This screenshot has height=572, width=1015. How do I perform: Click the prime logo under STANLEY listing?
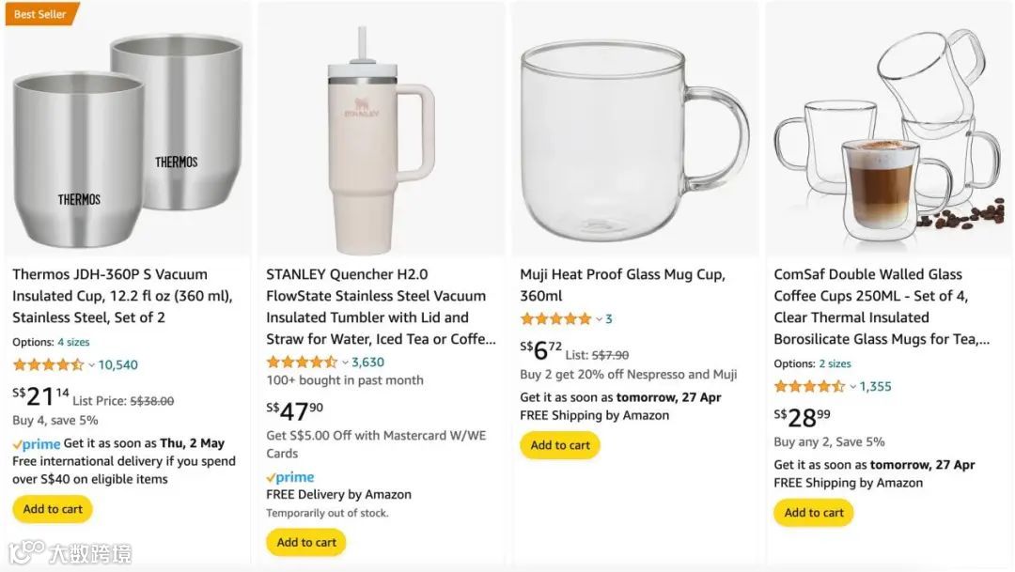pyautogui.click(x=290, y=477)
